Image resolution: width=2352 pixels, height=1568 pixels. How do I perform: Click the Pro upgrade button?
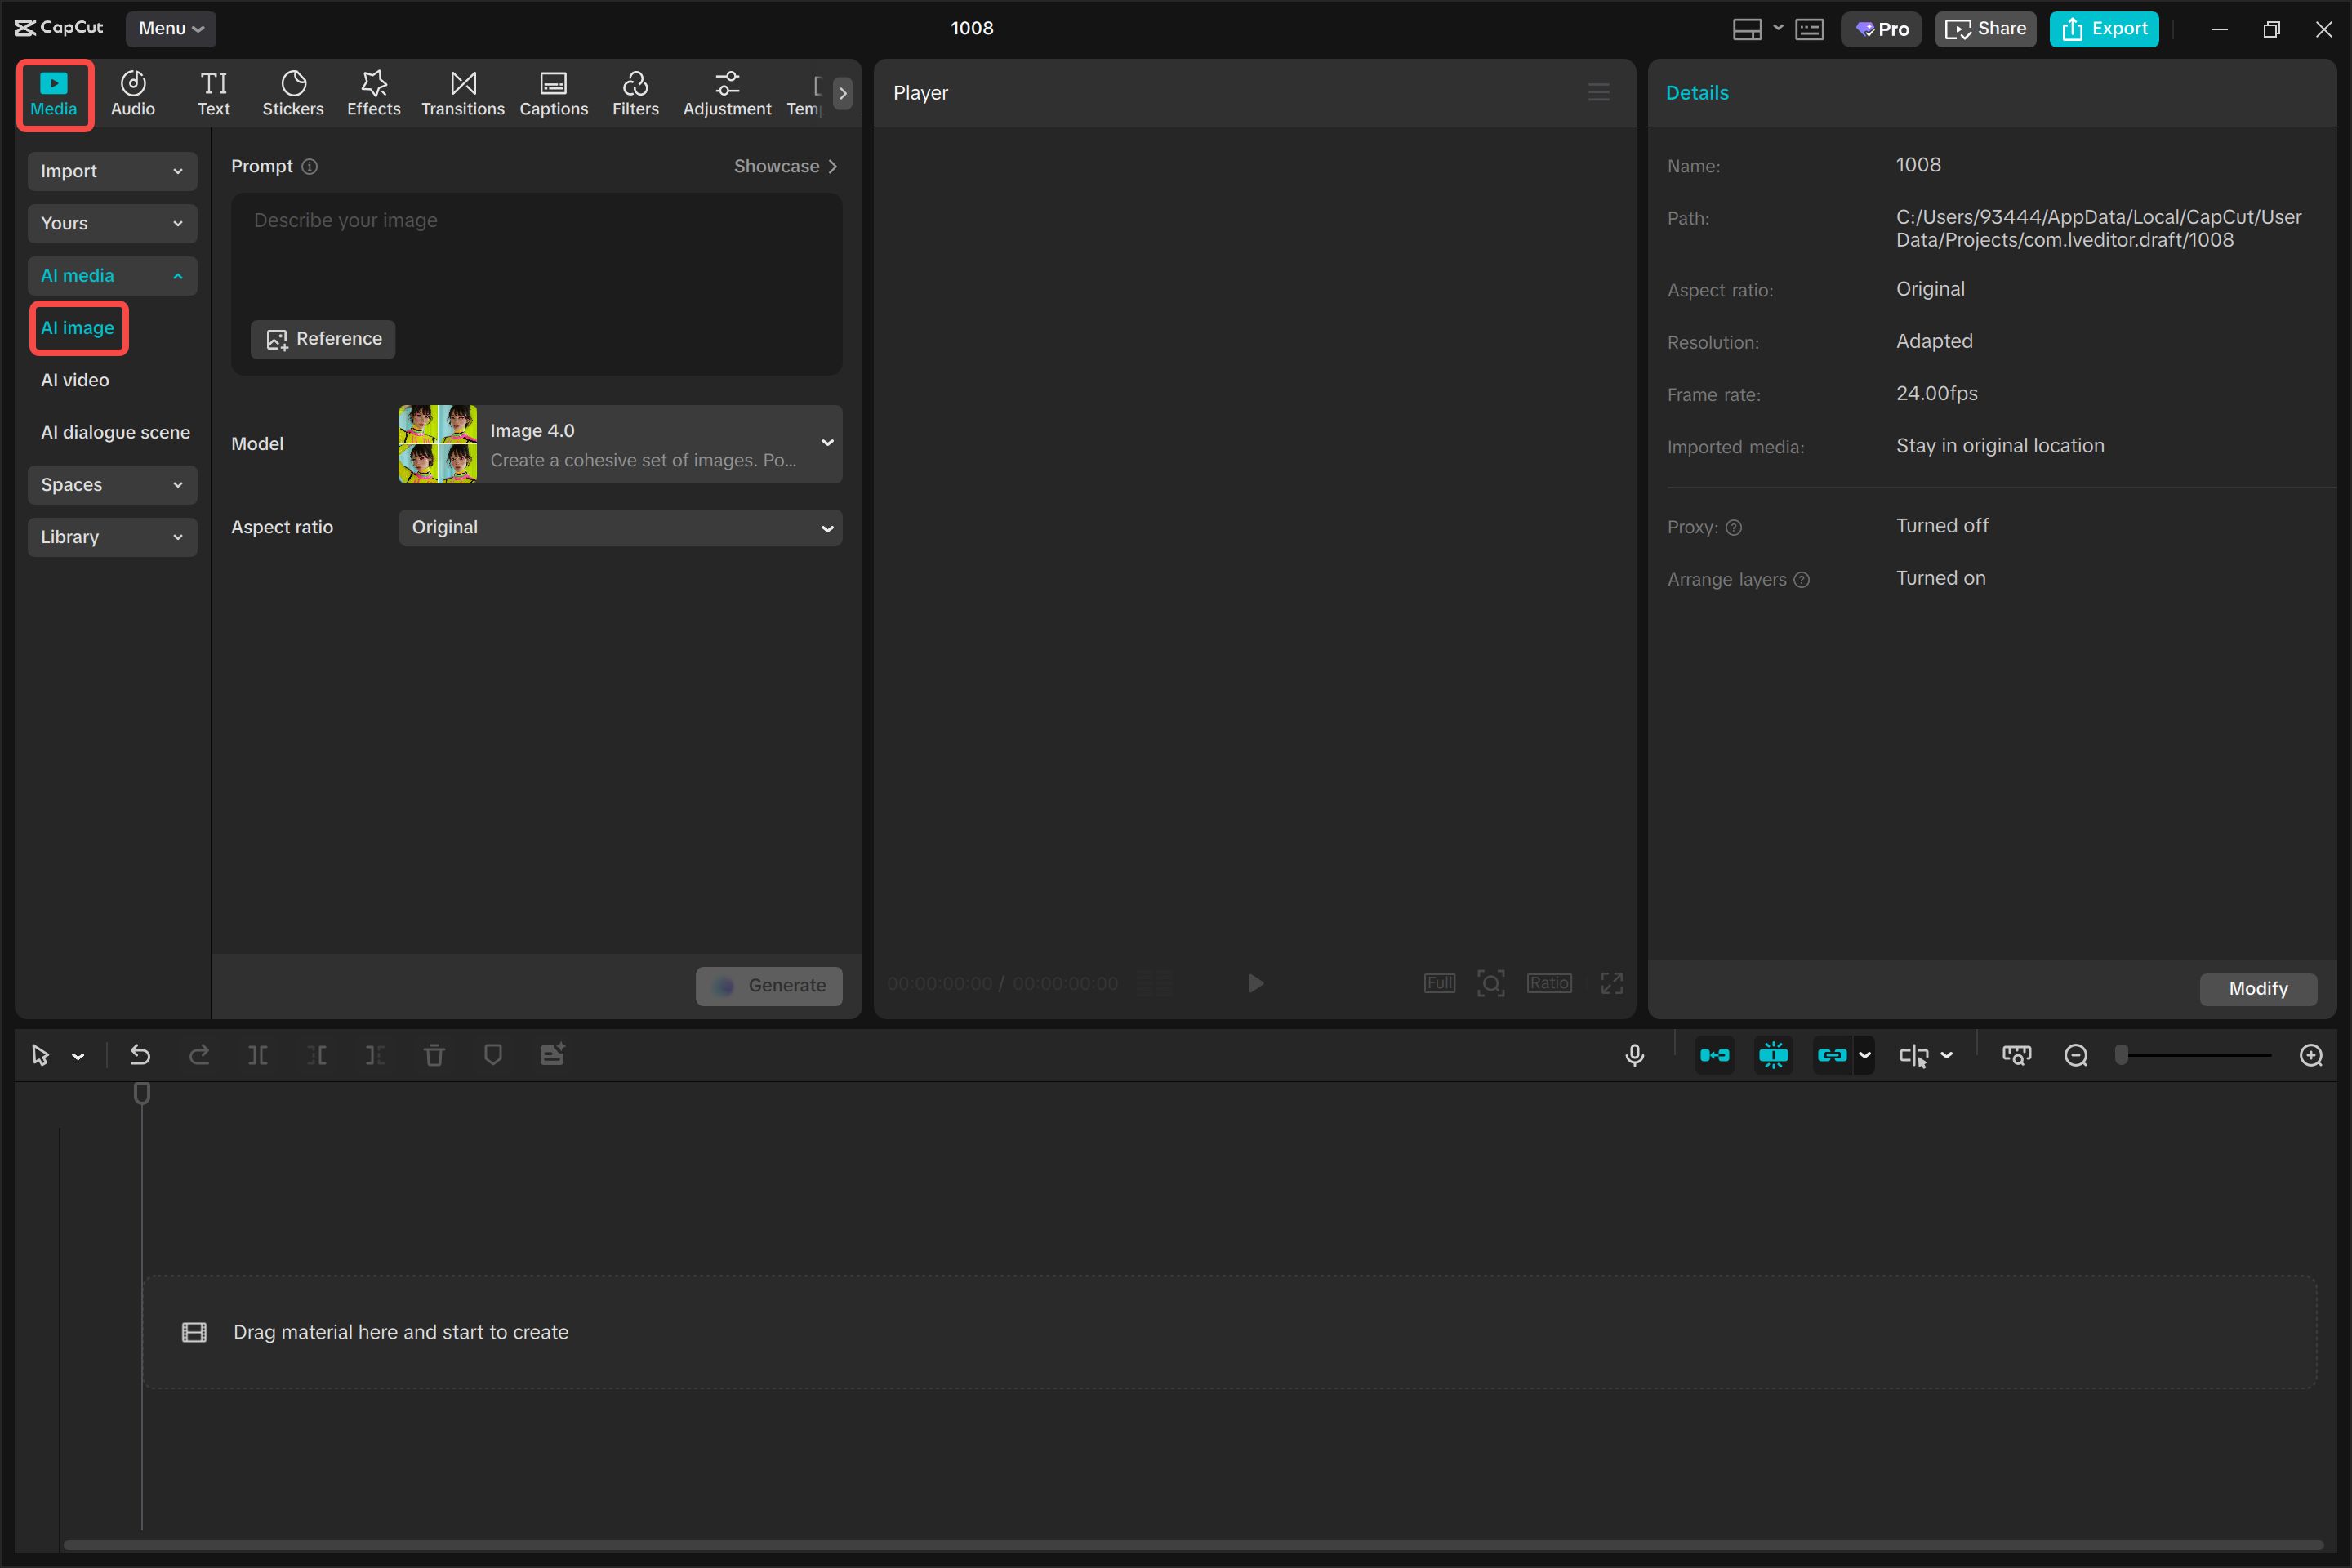pyautogui.click(x=1881, y=28)
